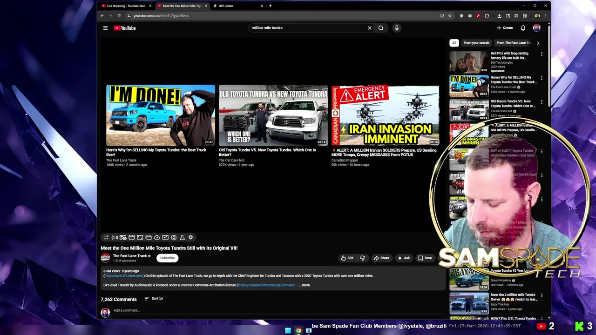Open the TFLtruck.com link in the description

tap(124, 276)
